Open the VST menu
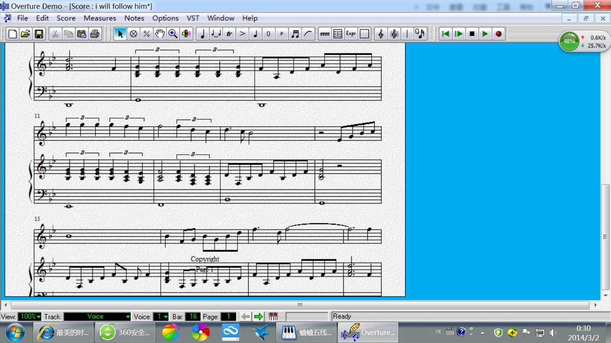 193,18
